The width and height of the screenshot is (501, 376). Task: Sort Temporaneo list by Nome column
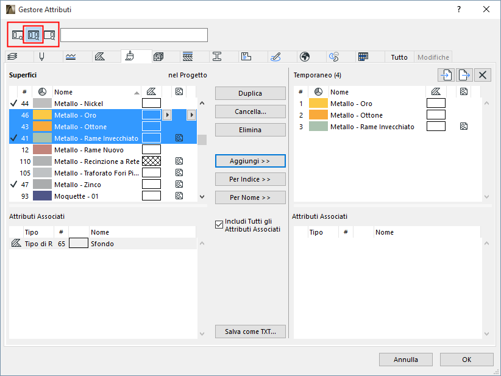377,92
